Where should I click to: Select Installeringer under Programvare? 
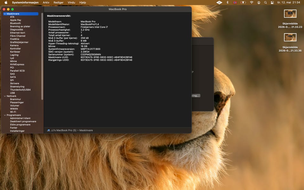(x=17, y=131)
